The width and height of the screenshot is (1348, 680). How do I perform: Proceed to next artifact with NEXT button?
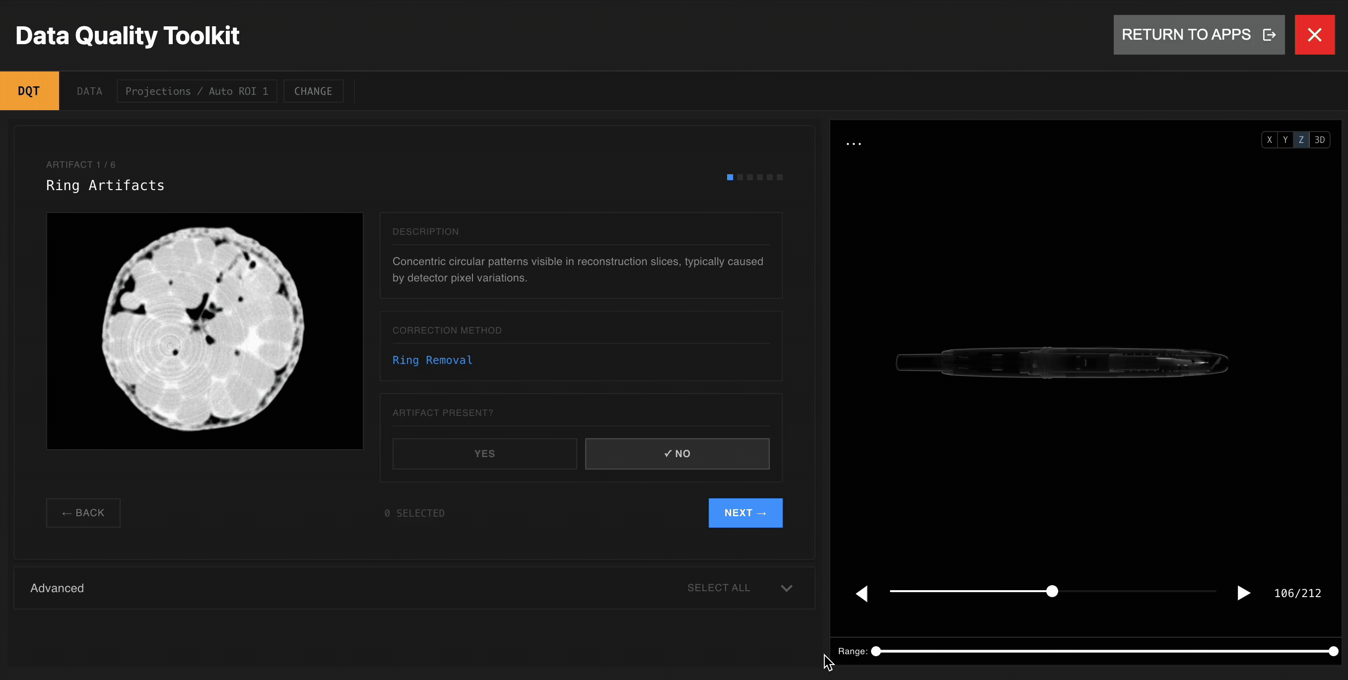click(x=745, y=513)
